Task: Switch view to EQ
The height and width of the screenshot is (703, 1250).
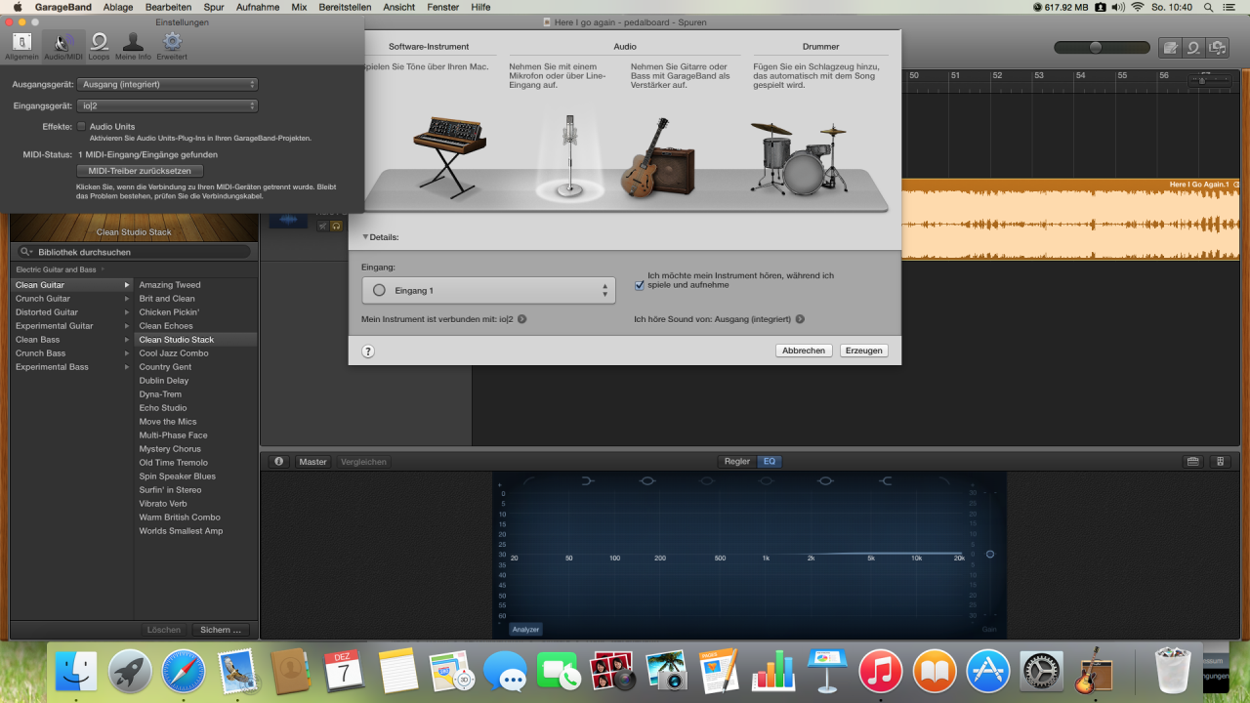Action: [770, 462]
